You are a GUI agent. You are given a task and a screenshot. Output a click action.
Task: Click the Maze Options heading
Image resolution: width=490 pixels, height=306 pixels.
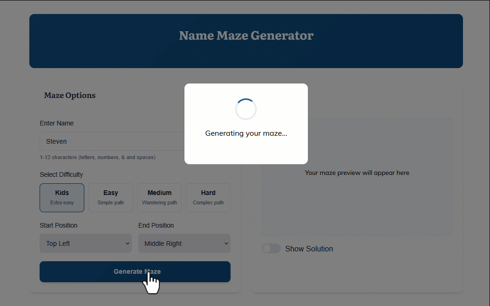70,95
